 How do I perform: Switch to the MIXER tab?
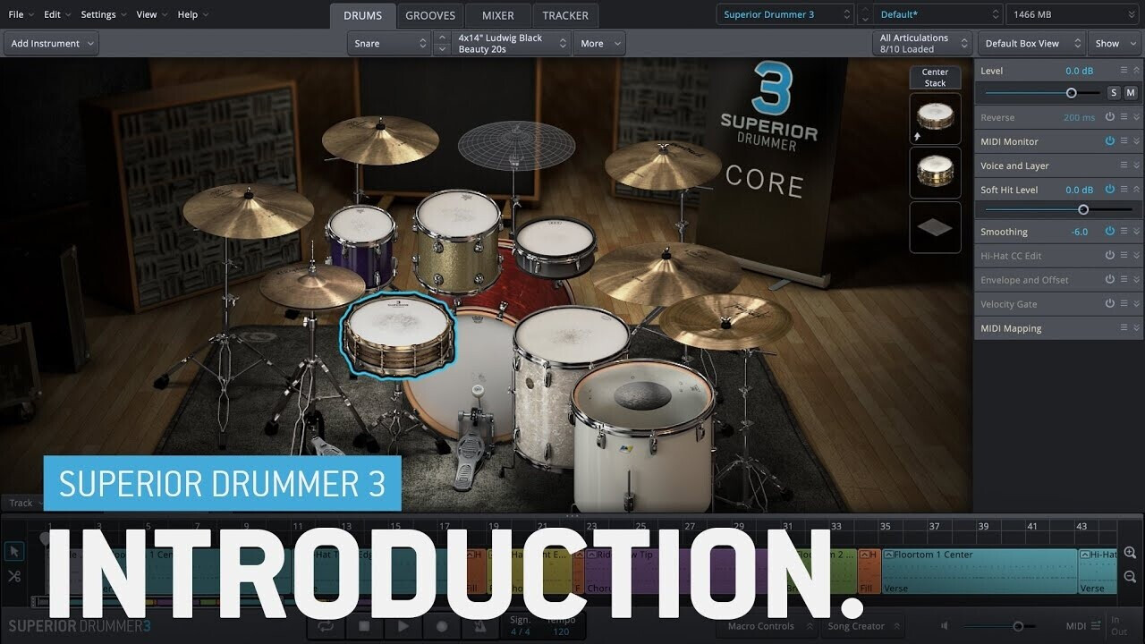click(497, 15)
